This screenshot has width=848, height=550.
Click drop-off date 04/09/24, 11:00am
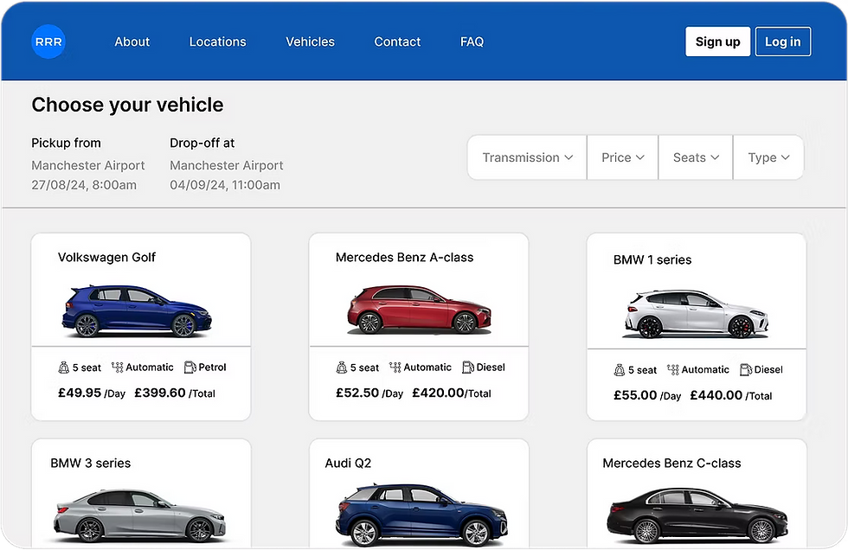point(225,185)
